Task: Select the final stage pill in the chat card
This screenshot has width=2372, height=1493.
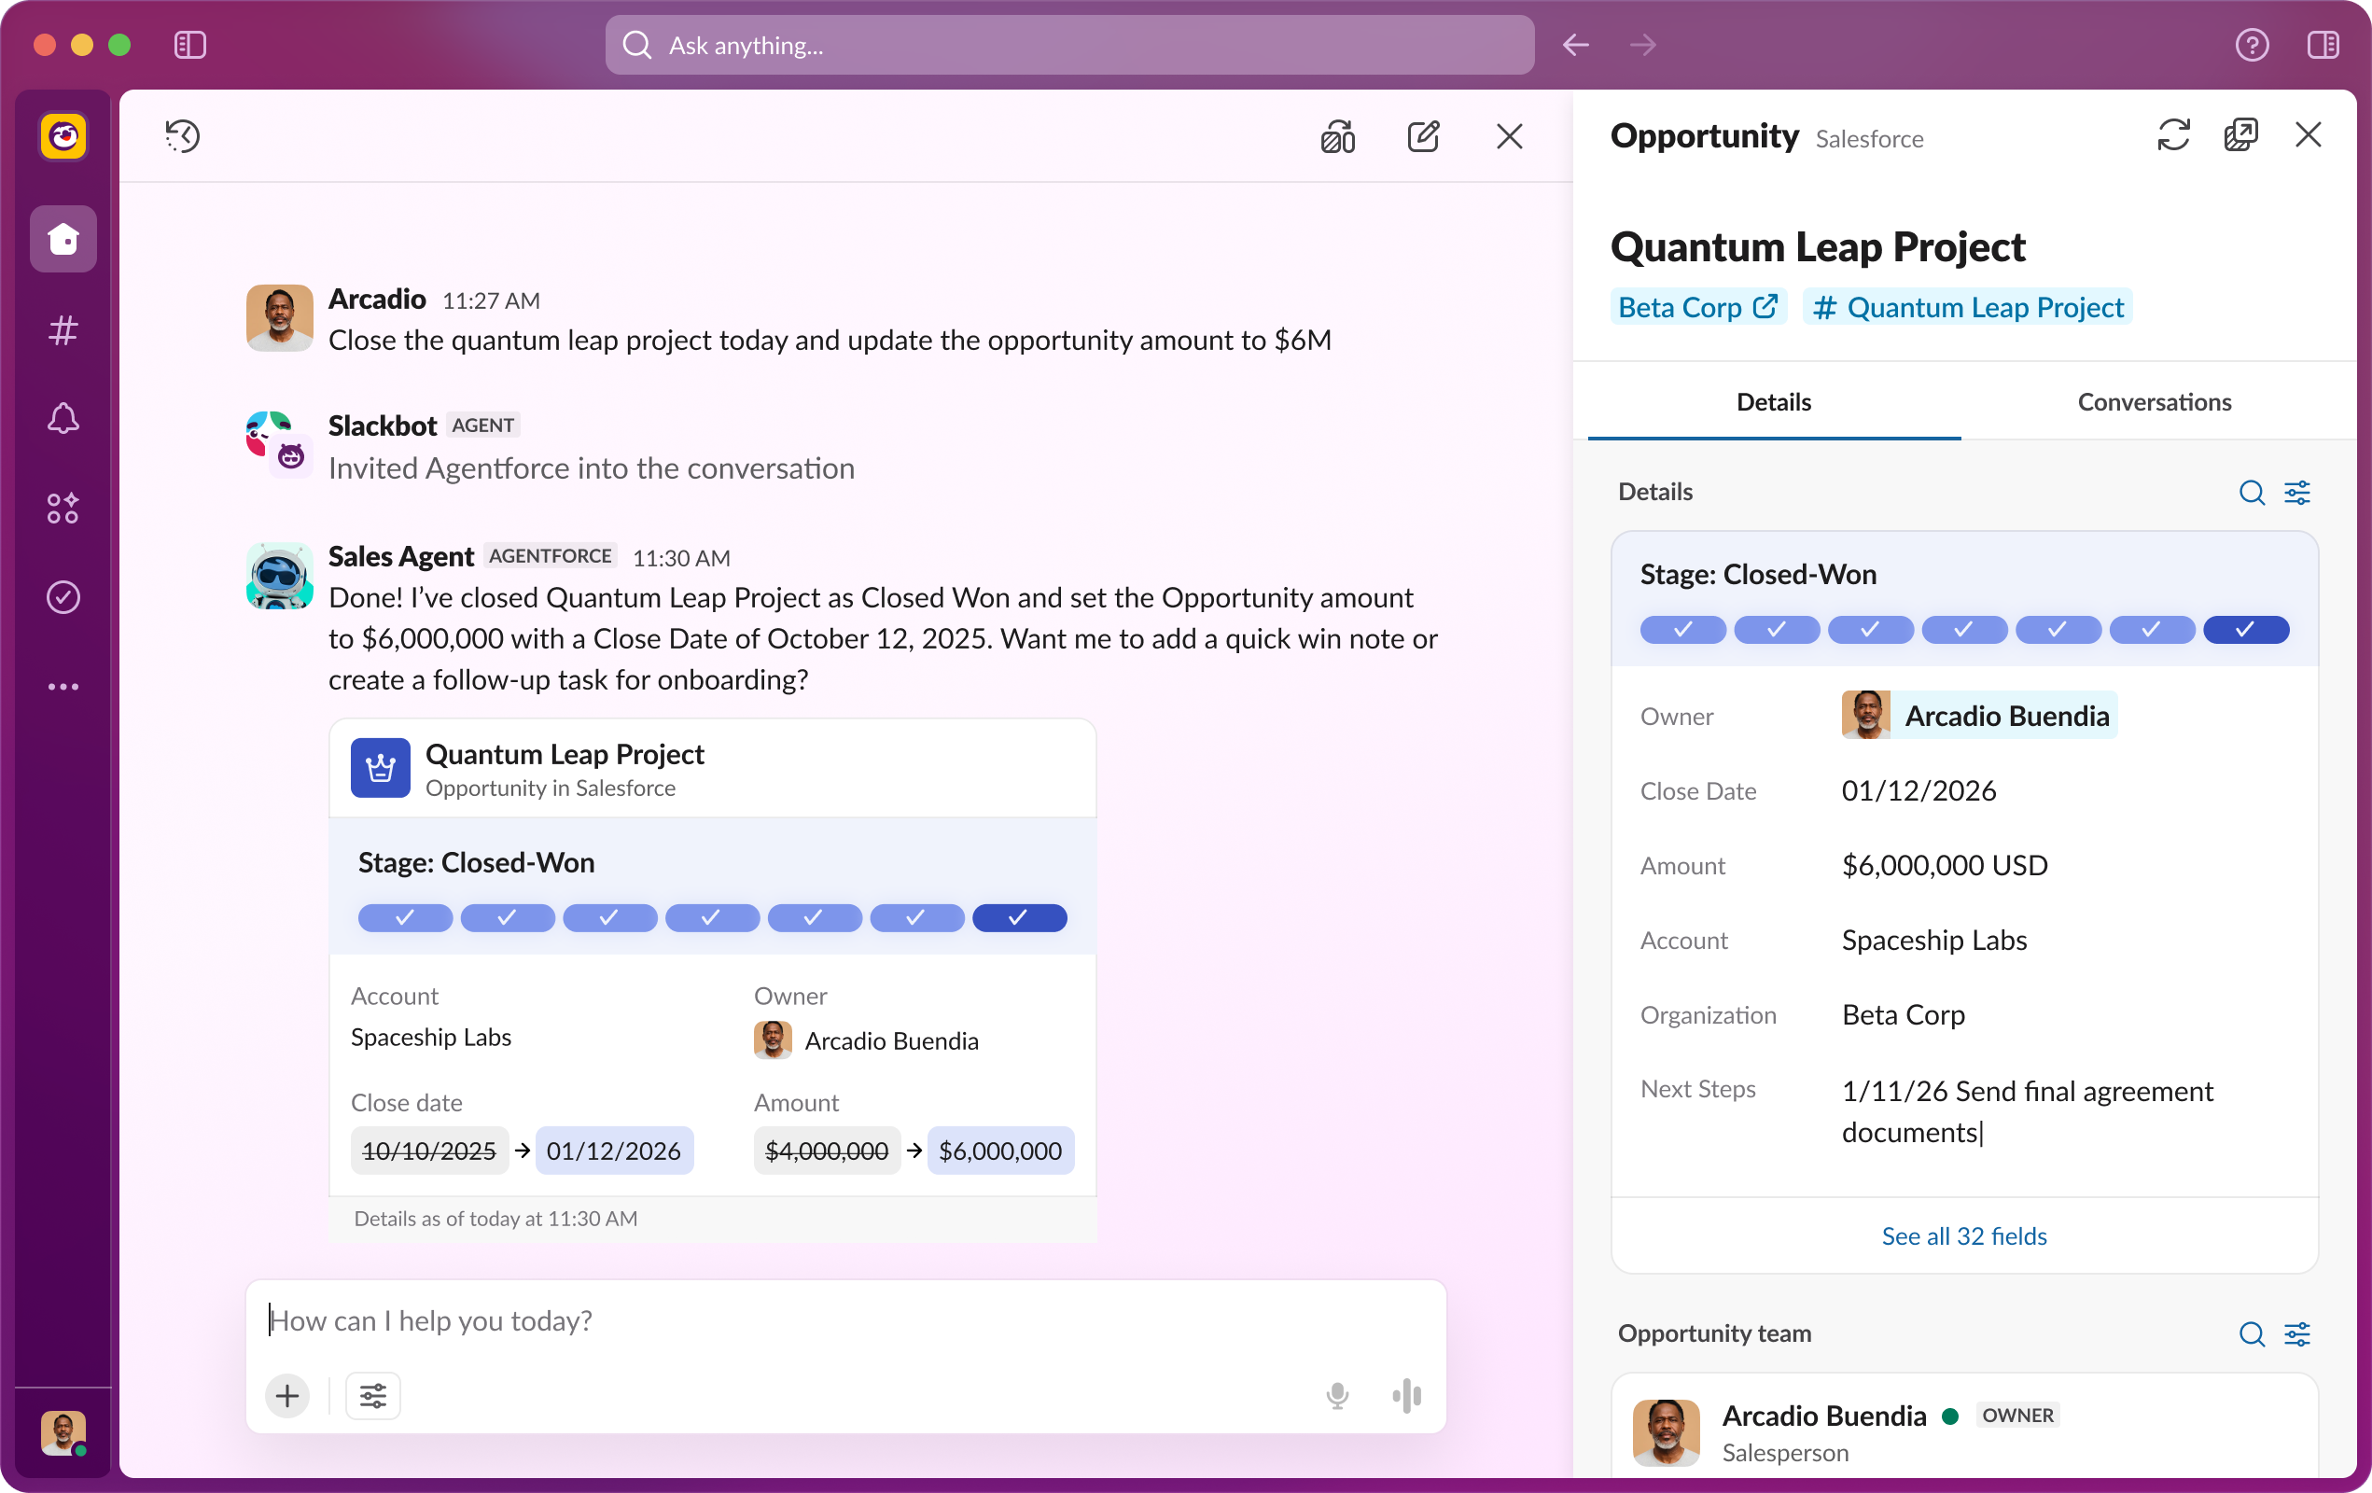Action: pos(1019,918)
